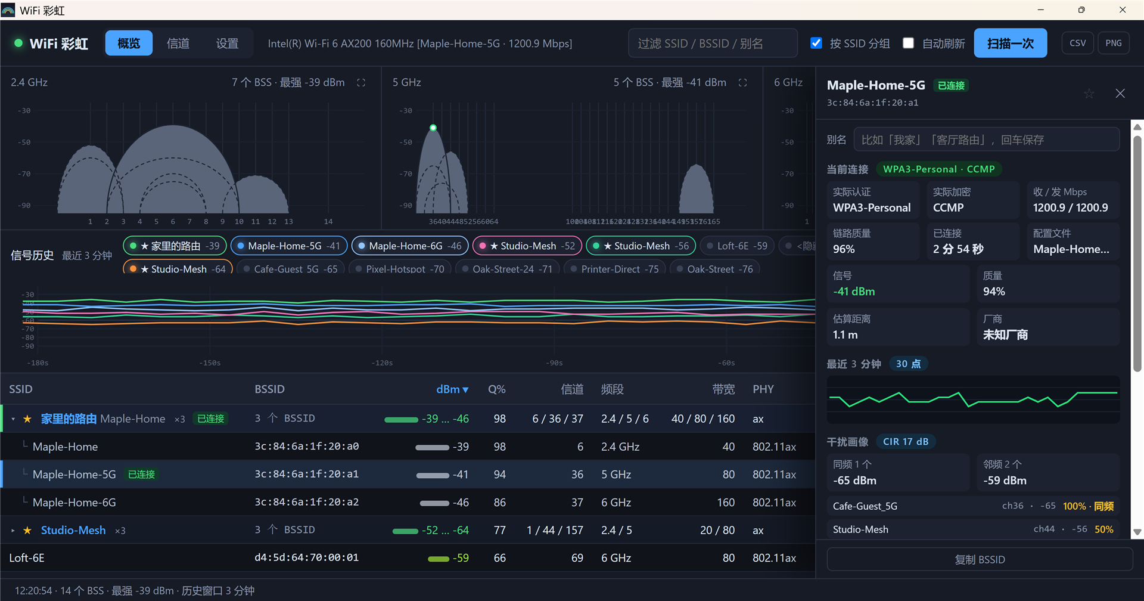Screen dimensions: 1144x601
Task: Toggle Maple-Home-5G -41 history chip
Action: click(x=288, y=246)
